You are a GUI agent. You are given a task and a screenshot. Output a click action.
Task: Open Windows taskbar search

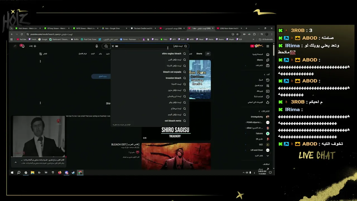(19, 173)
